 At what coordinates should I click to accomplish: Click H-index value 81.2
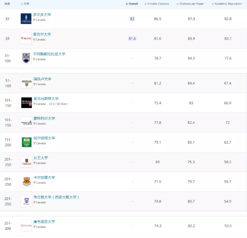(x=158, y=83)
